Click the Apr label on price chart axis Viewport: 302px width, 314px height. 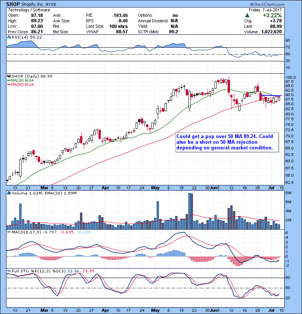[x=105, y=188]
